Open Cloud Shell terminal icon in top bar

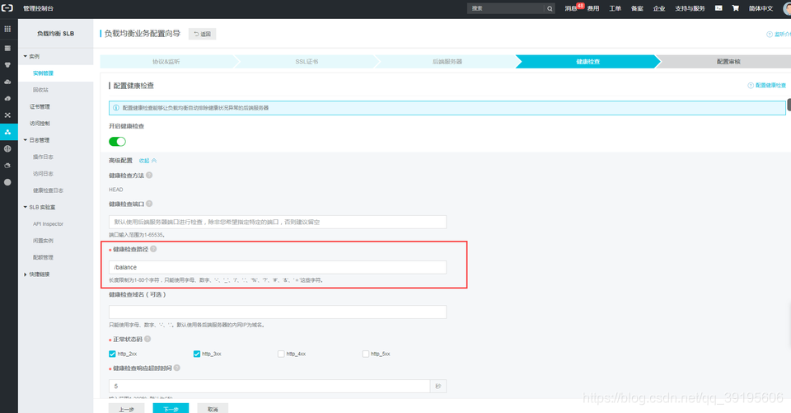coord(718,8)
